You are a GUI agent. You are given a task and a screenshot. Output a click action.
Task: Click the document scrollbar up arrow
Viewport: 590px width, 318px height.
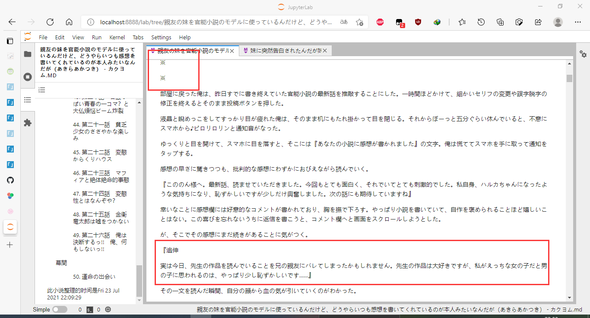(x=569, y=64)
